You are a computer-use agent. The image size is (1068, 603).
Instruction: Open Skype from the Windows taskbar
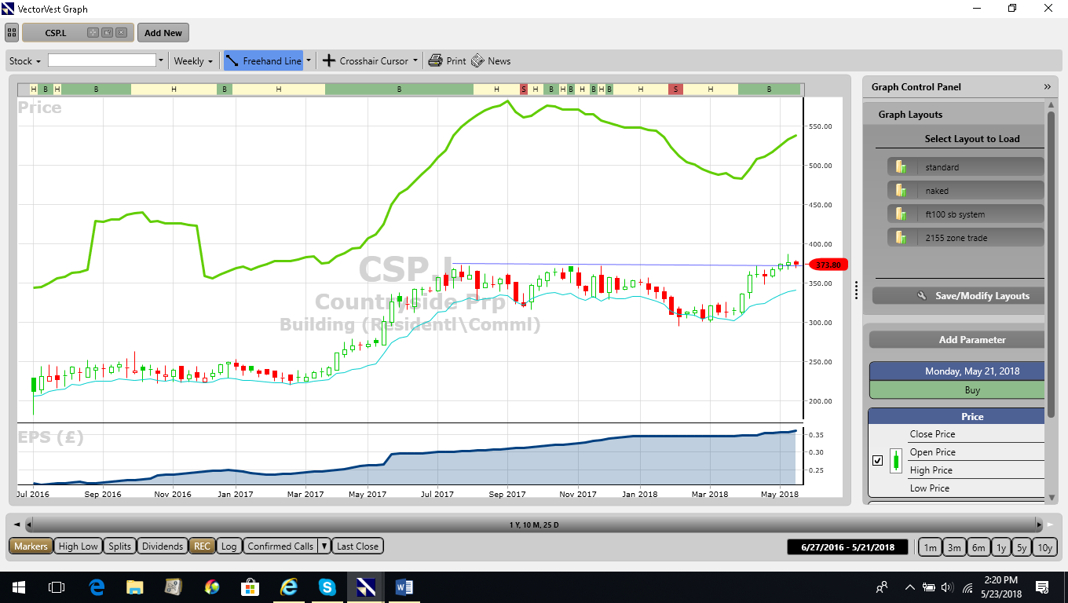point(327,587)
